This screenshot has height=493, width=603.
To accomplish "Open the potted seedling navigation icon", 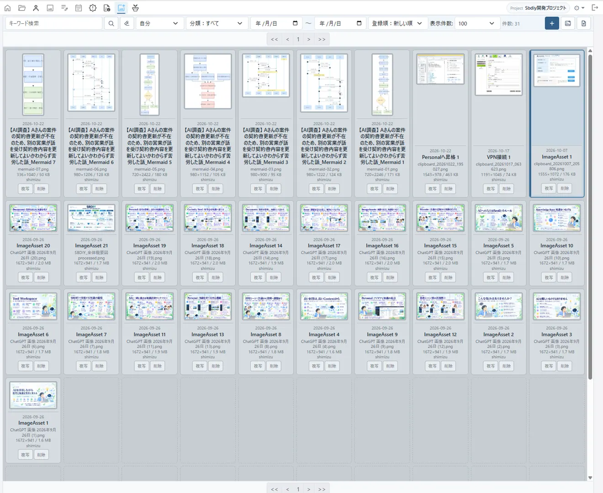I will [x=135, y=8].
